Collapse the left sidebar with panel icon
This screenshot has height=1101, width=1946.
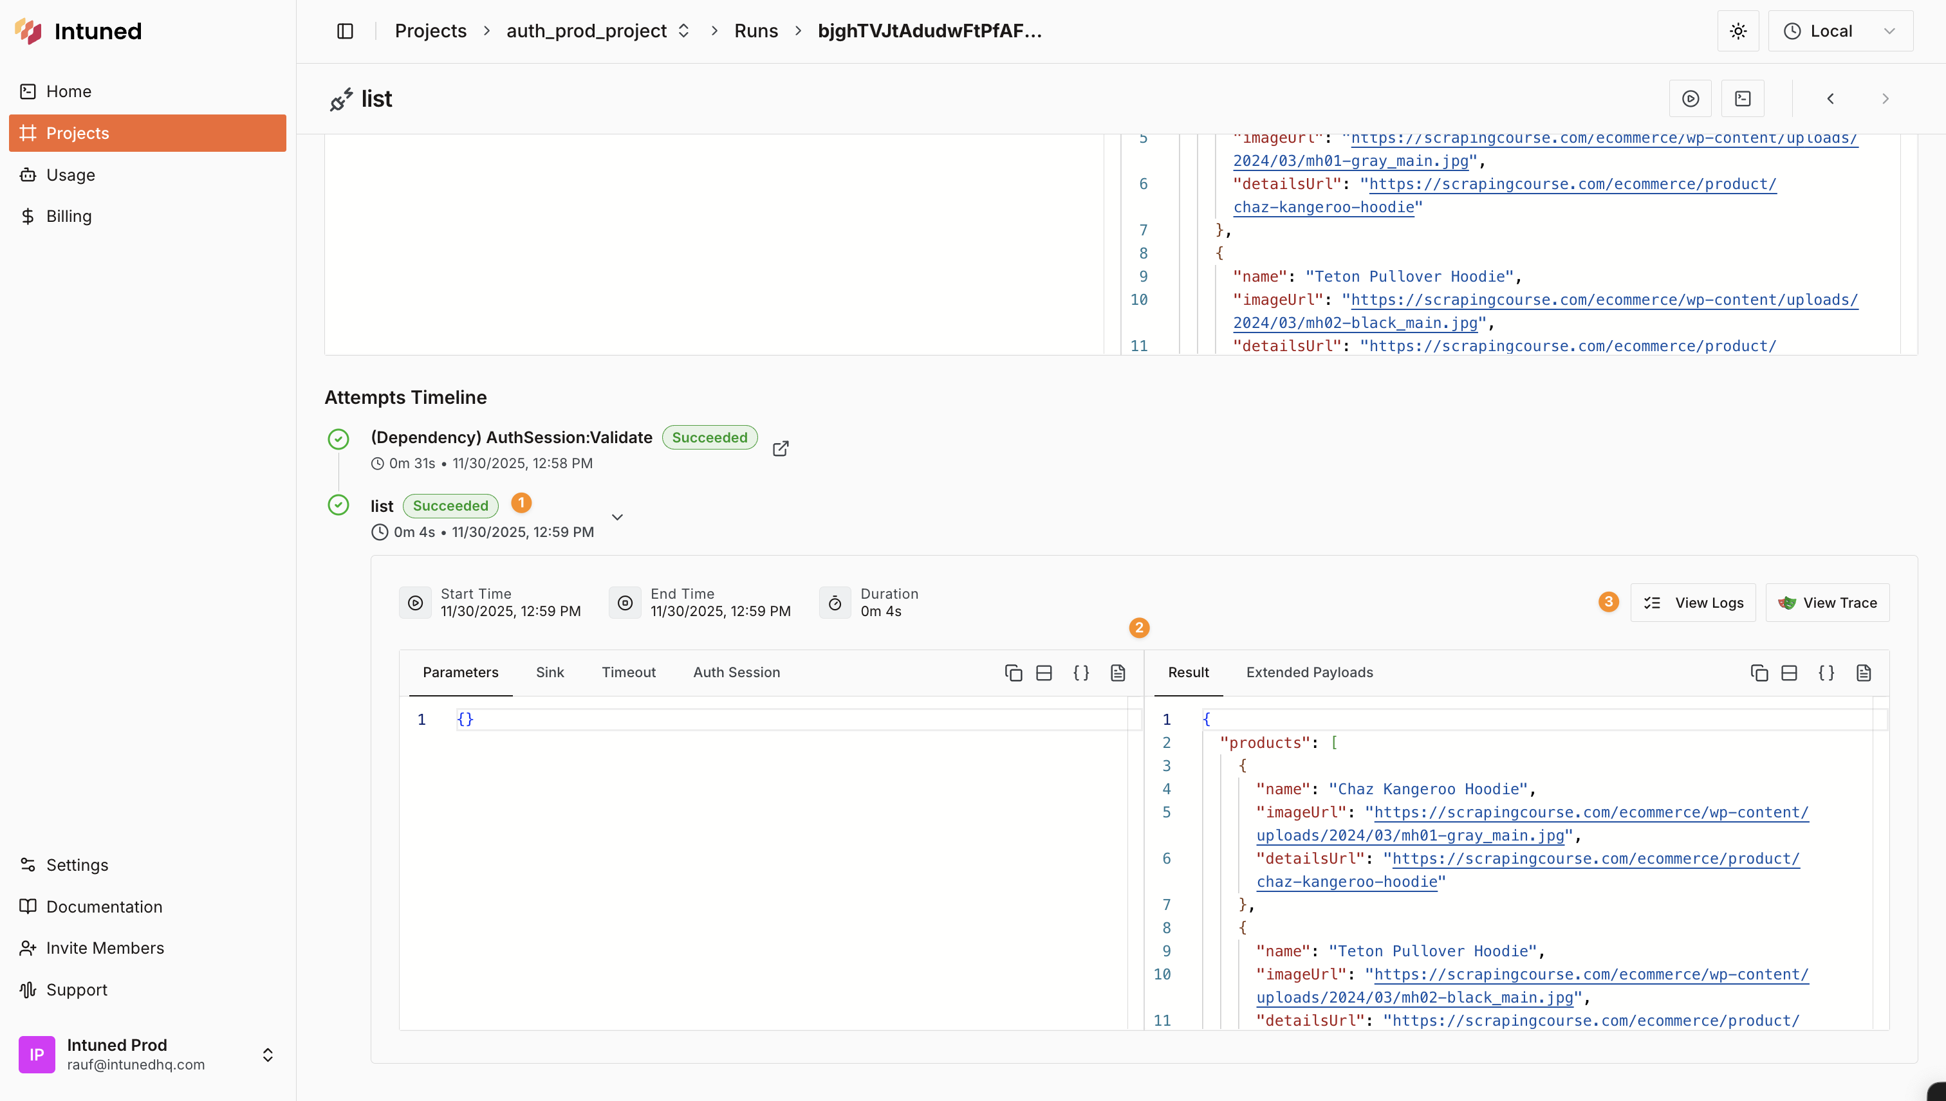coord(345,31)
